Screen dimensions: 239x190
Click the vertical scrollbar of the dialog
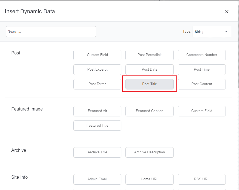[x=238, y=46]
